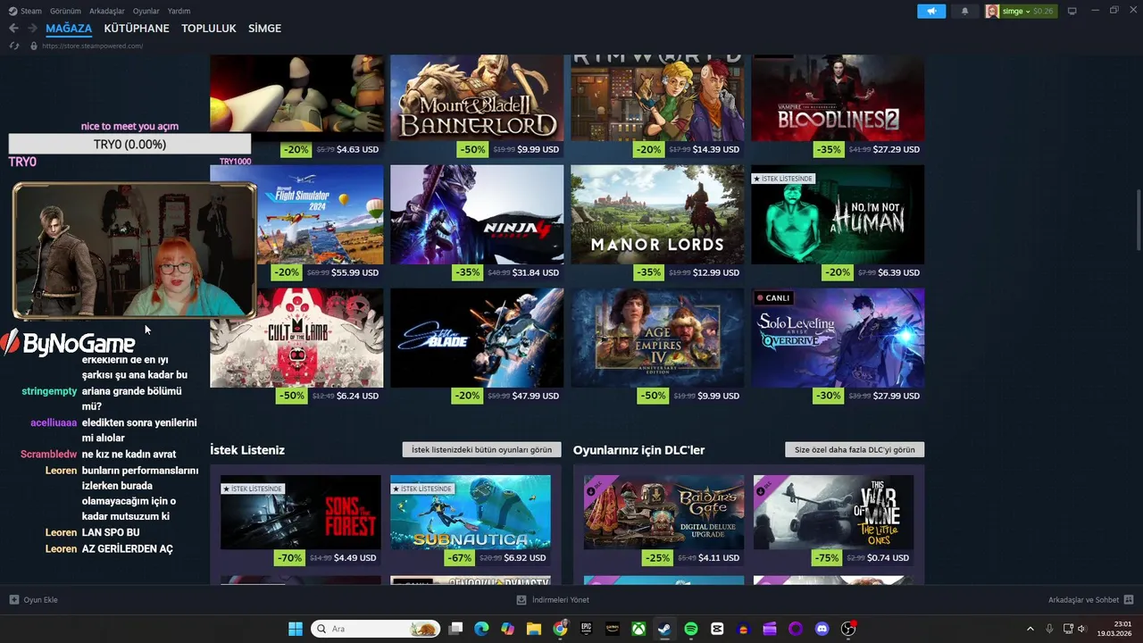Launch Microsoft Edge from the taskbar
This screenshot has height=643, width=1143.
(x=481, y=629)
